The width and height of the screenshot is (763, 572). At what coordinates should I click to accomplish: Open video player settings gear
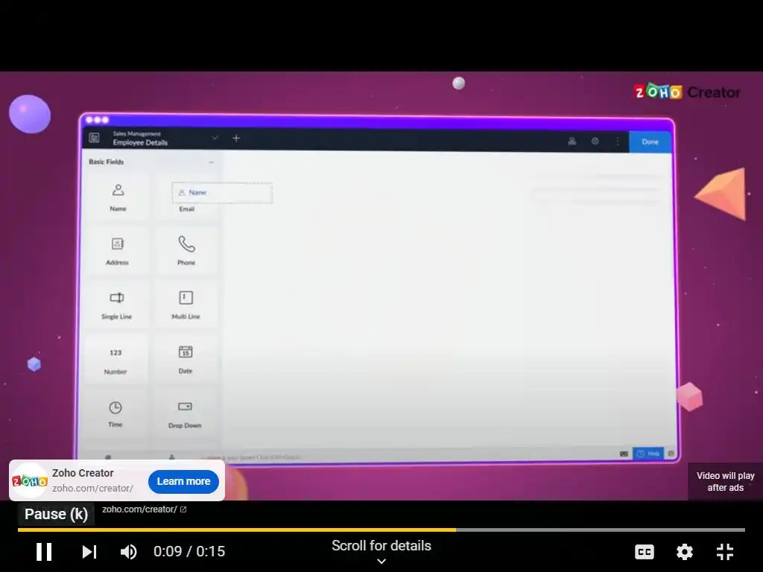click(684, 552)
